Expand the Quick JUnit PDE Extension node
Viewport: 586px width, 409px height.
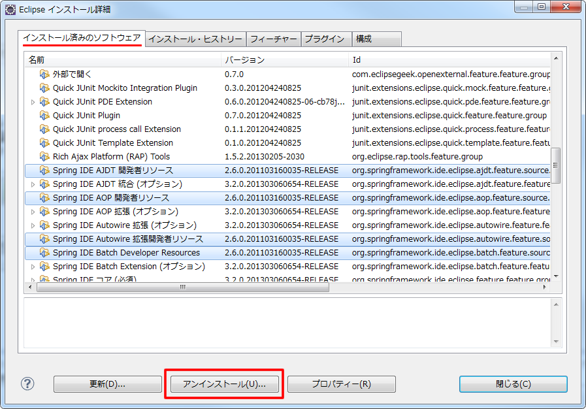point(33,102)
